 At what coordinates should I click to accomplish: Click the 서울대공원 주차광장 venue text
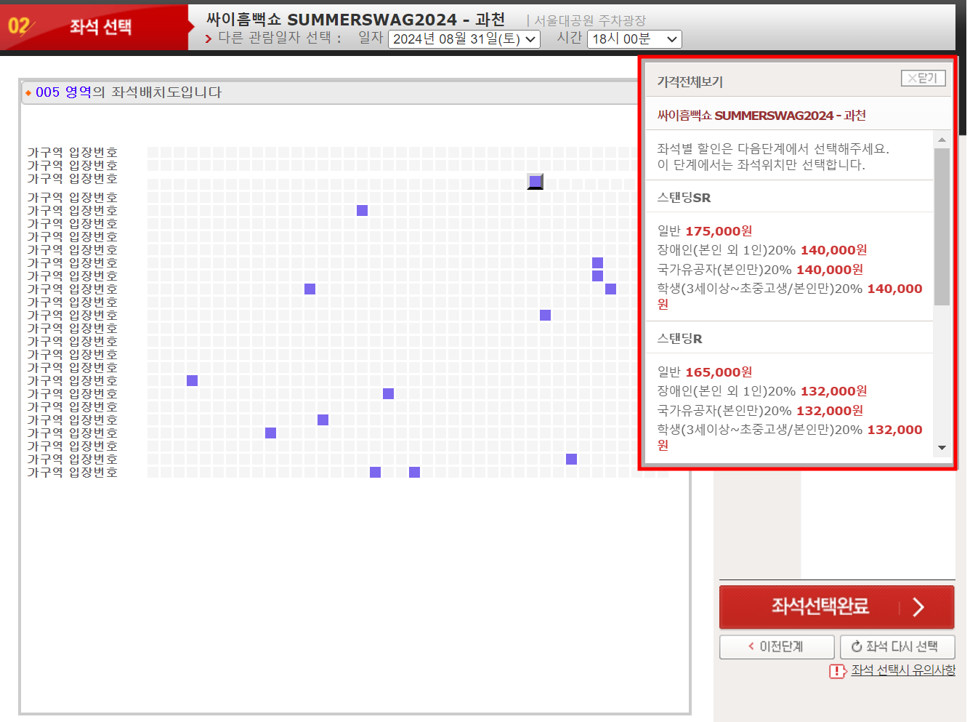click(589, 21)
